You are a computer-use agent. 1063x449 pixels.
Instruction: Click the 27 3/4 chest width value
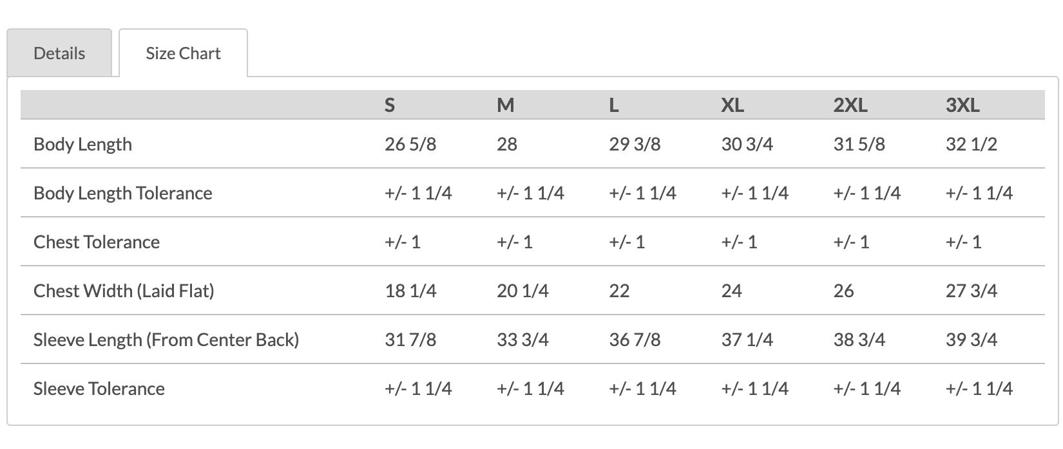972,291
